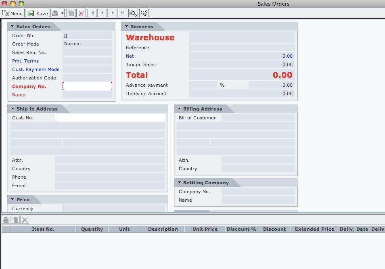Collapse the Billing Address section
The width and height of the screenshot is (385, 269).
click(179, 108)
